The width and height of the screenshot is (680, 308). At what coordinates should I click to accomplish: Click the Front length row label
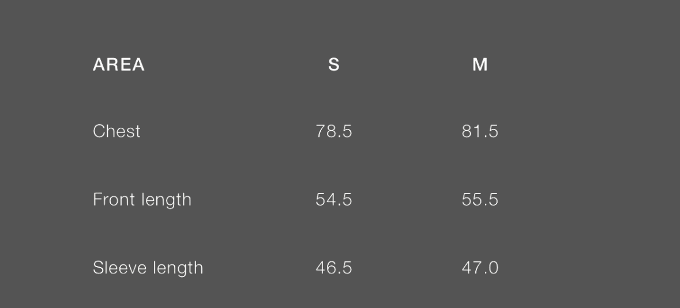[142, 200]
